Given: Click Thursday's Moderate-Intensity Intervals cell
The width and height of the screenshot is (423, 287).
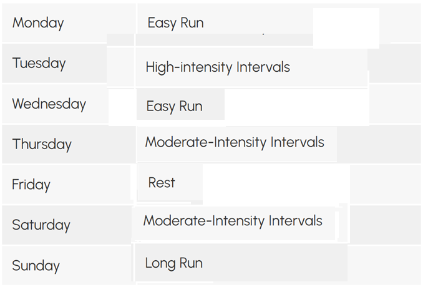Looking at the screenshot, I should pyautogui.click(x=235, y=142).
